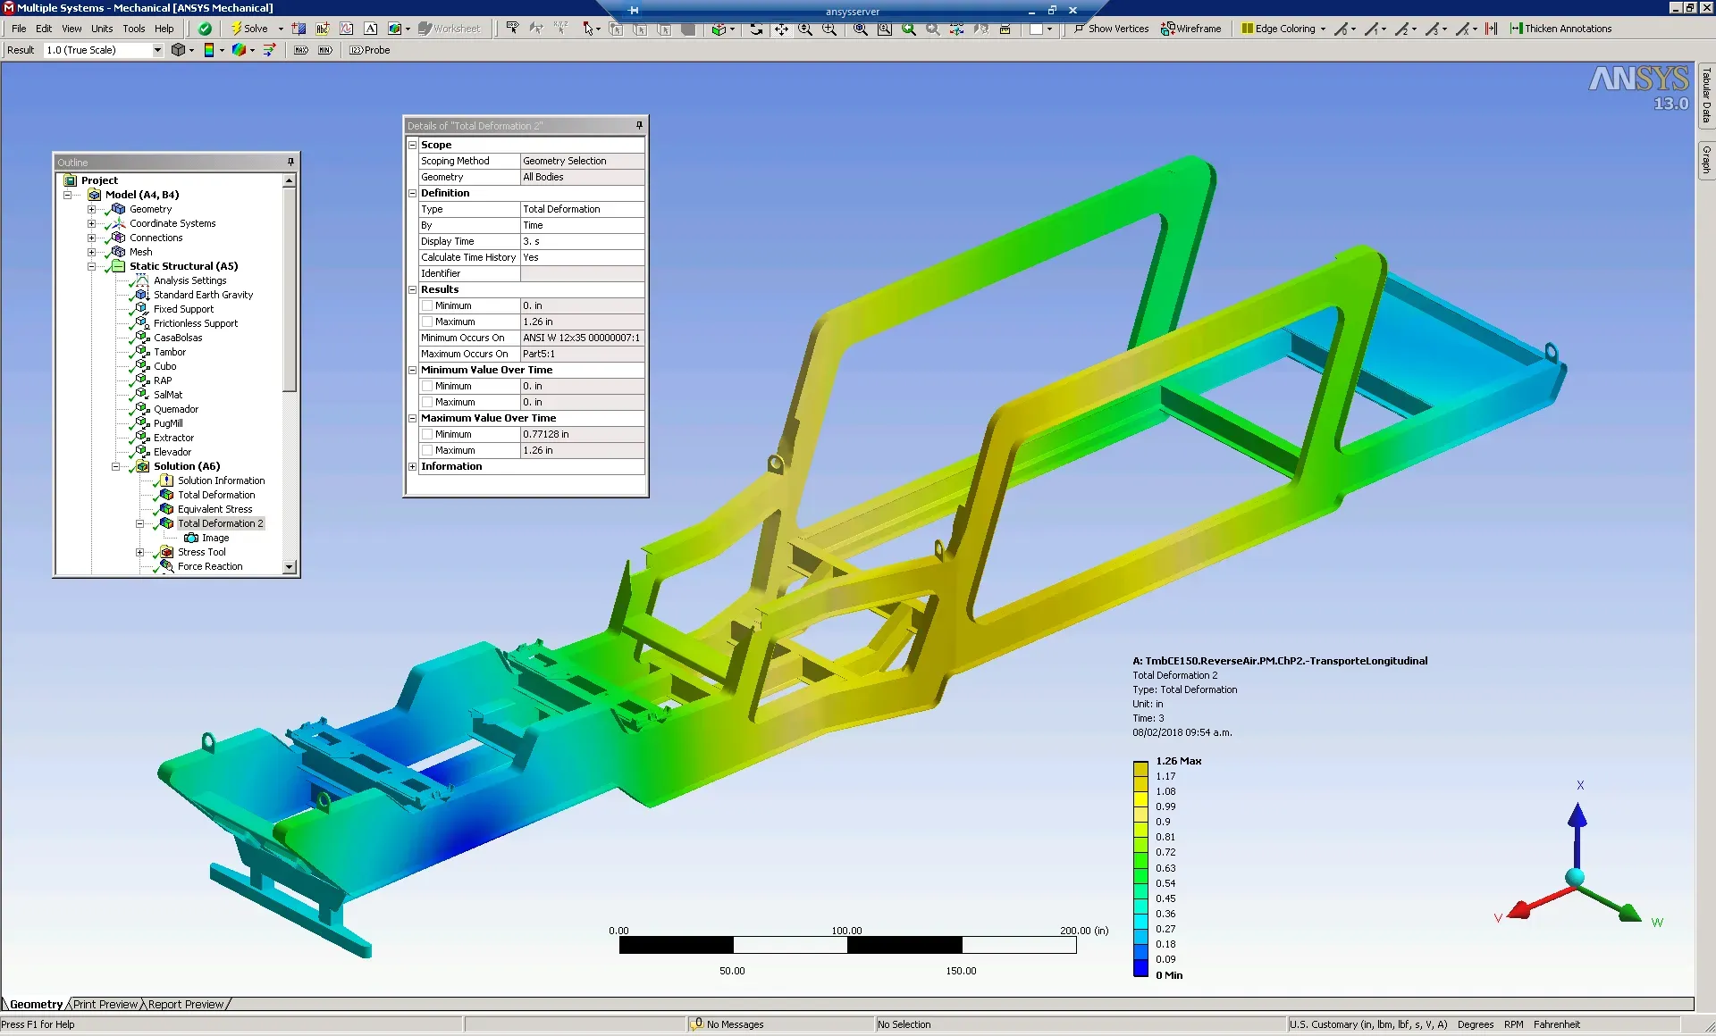Toggle the Results Minimum parameter checkbox
Image resolution: width=1716 pixels, height=1036 pixels.
coord(427,305)
